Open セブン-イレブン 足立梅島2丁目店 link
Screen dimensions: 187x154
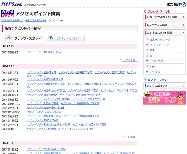click(75, 72)
